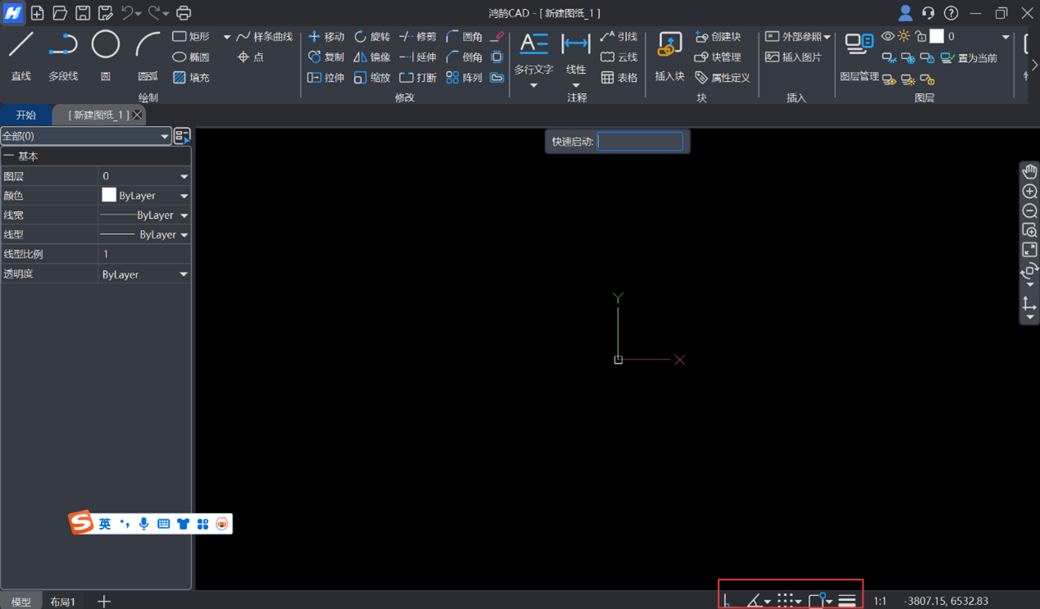Pick the 修剪 trim tool
Image resolution: width=1040 pixels, height=609 pixels.
click(418, 37)
